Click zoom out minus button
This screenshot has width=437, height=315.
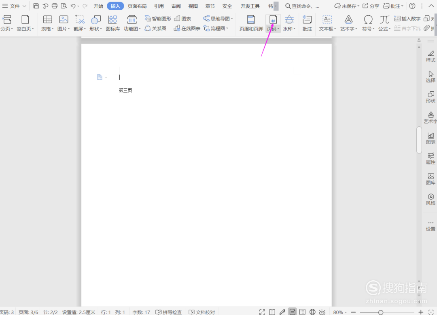click(353, 312)
